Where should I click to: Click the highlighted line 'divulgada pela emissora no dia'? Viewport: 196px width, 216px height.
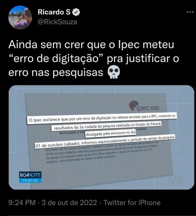pos(110,133)
